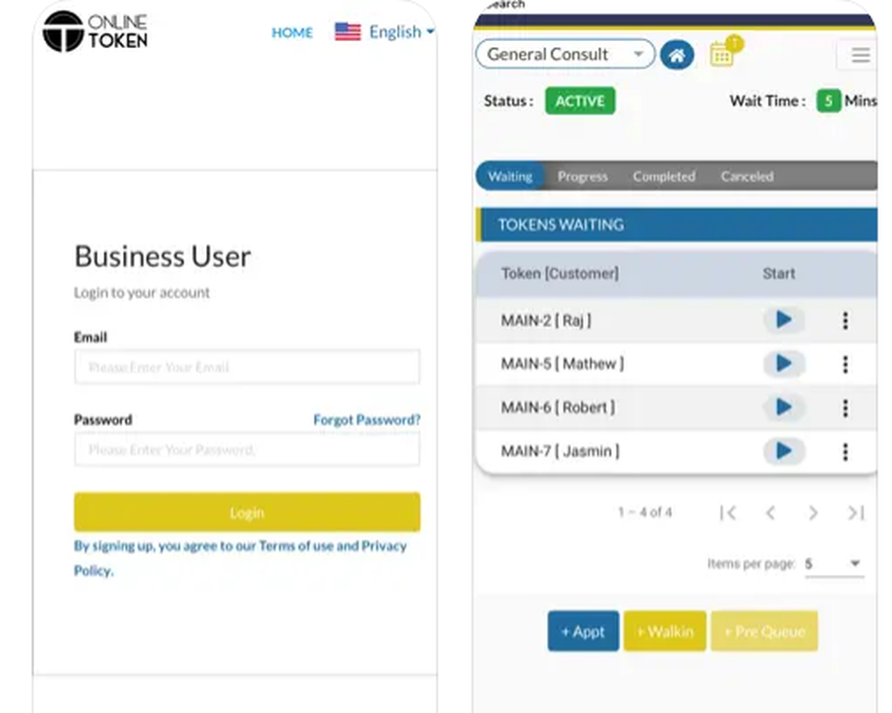This screenshot has height=713, width=892.
Task: Open more options for MAIN-7 Jasmin
Action: pyautogui.click(x=845, y=452)
